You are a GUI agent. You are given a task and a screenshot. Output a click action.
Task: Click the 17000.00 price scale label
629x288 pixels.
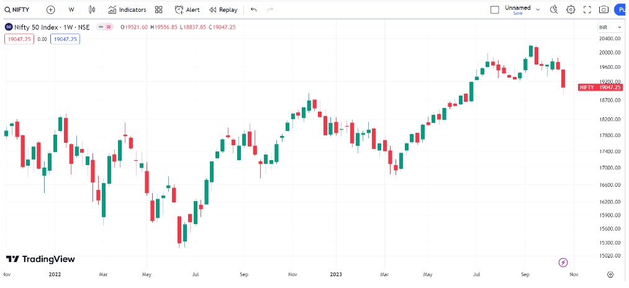[609, 168]
